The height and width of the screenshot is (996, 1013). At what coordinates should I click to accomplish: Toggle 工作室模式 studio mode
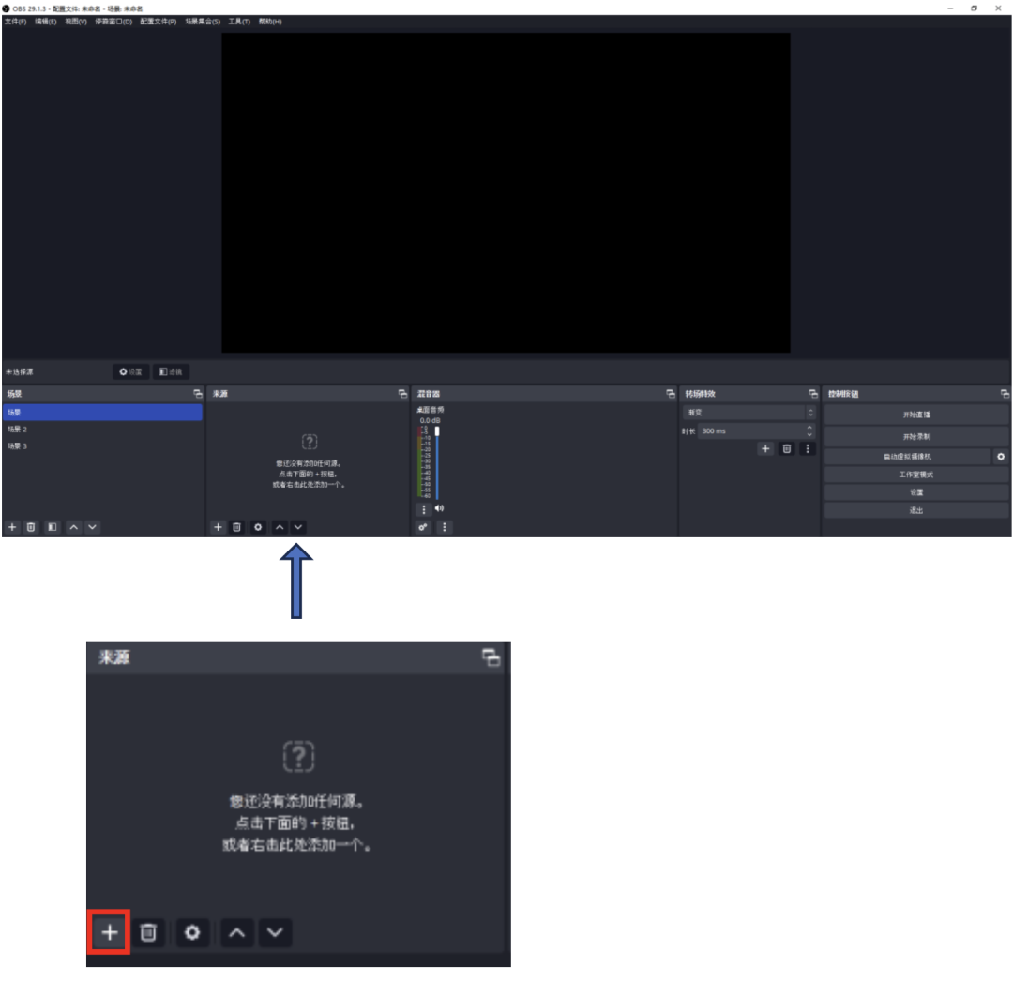point(916,475)
